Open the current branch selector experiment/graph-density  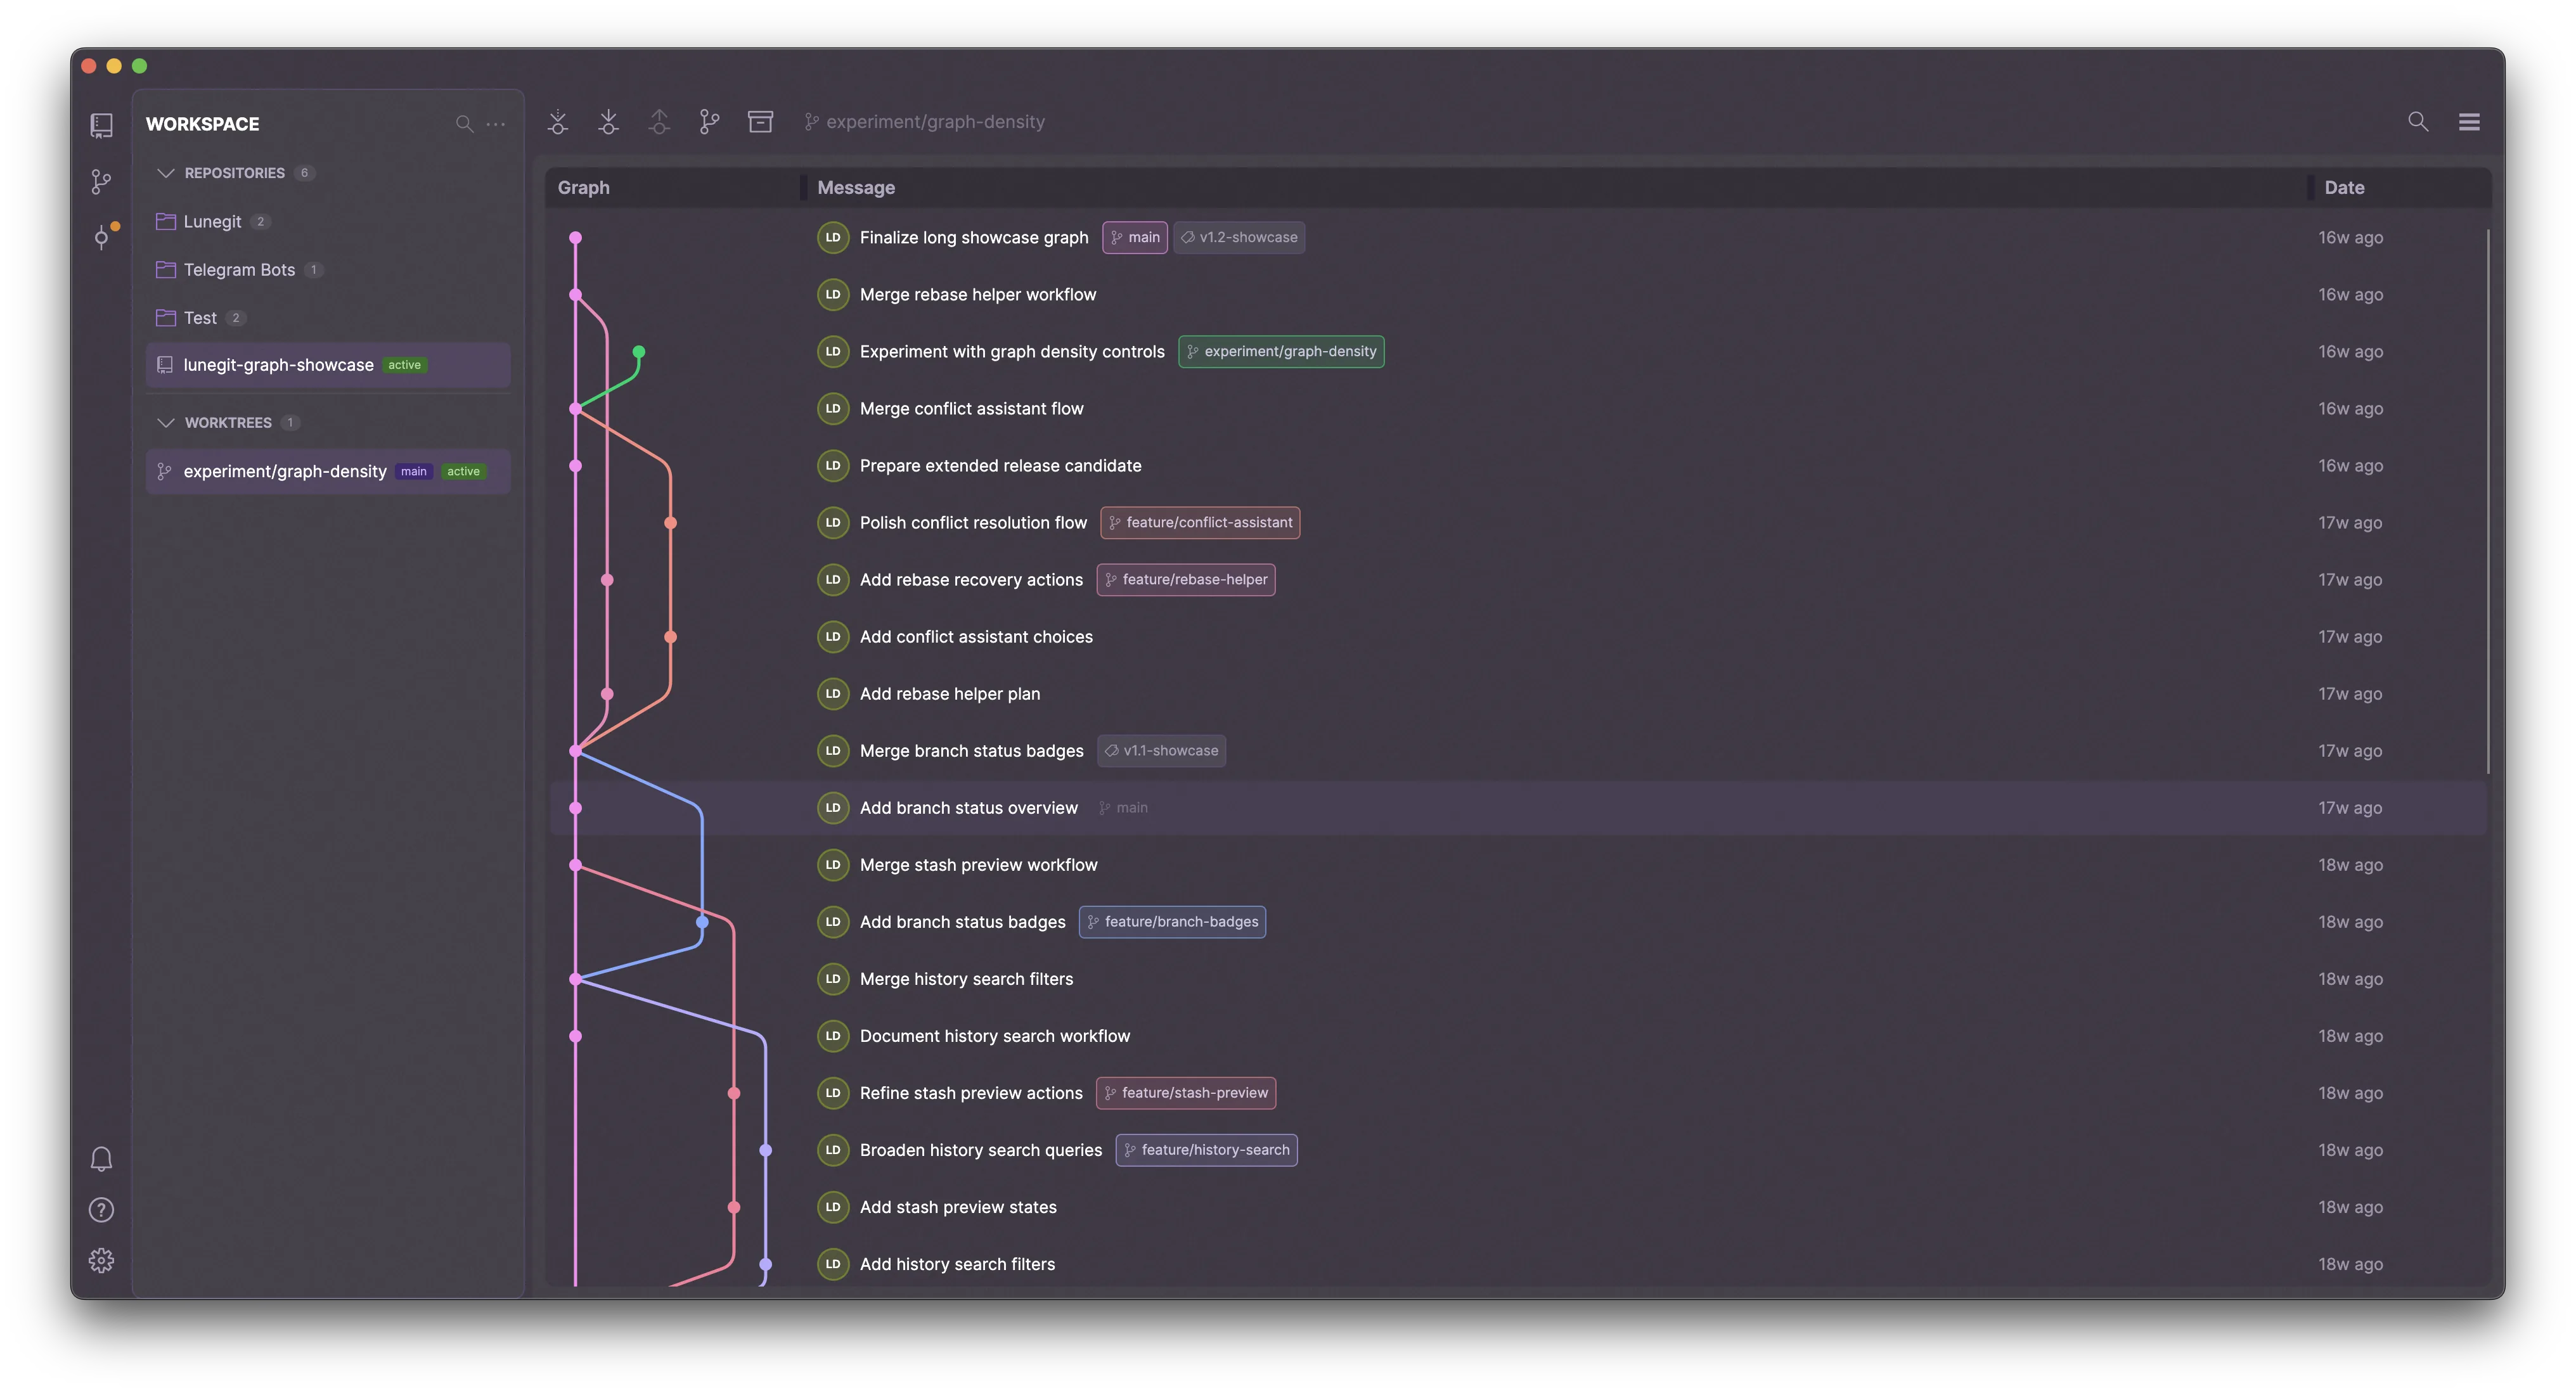(x=925, y=122)
